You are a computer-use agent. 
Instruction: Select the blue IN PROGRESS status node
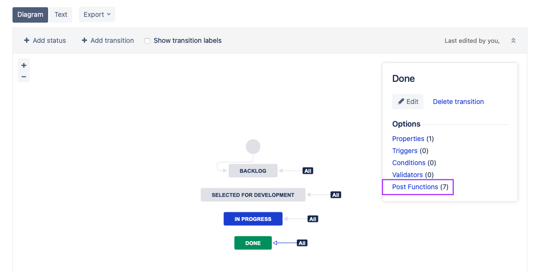[253, 219]
